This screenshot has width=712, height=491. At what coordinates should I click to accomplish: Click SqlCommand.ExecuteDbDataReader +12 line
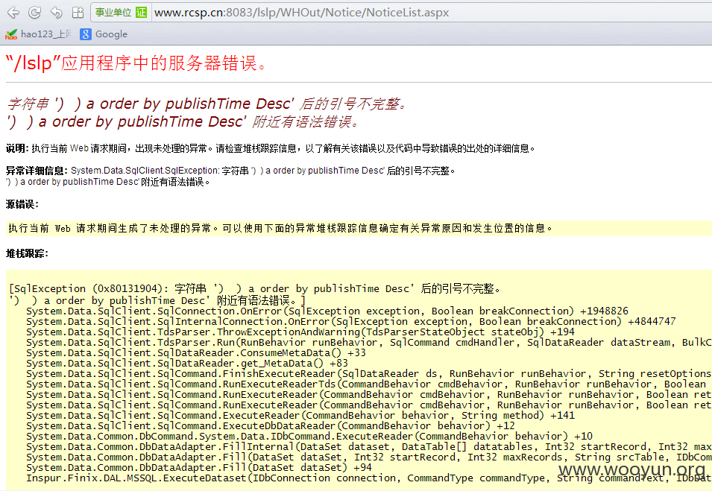pos(270,426)
